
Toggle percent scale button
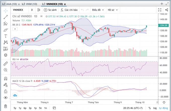pyautogui.click(x=150, y=108)
